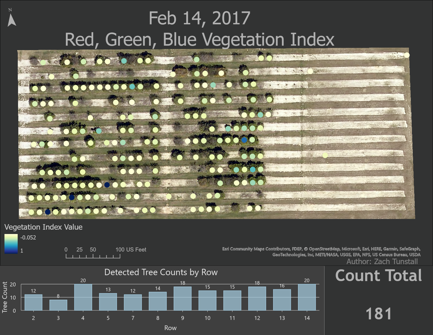This screenshot has height=335, width=433.
Task: Click the north arrow symbol
Action: click(x=11, y=18)
